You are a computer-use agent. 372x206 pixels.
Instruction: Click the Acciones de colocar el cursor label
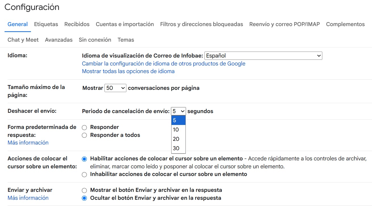tap(42, 163)
